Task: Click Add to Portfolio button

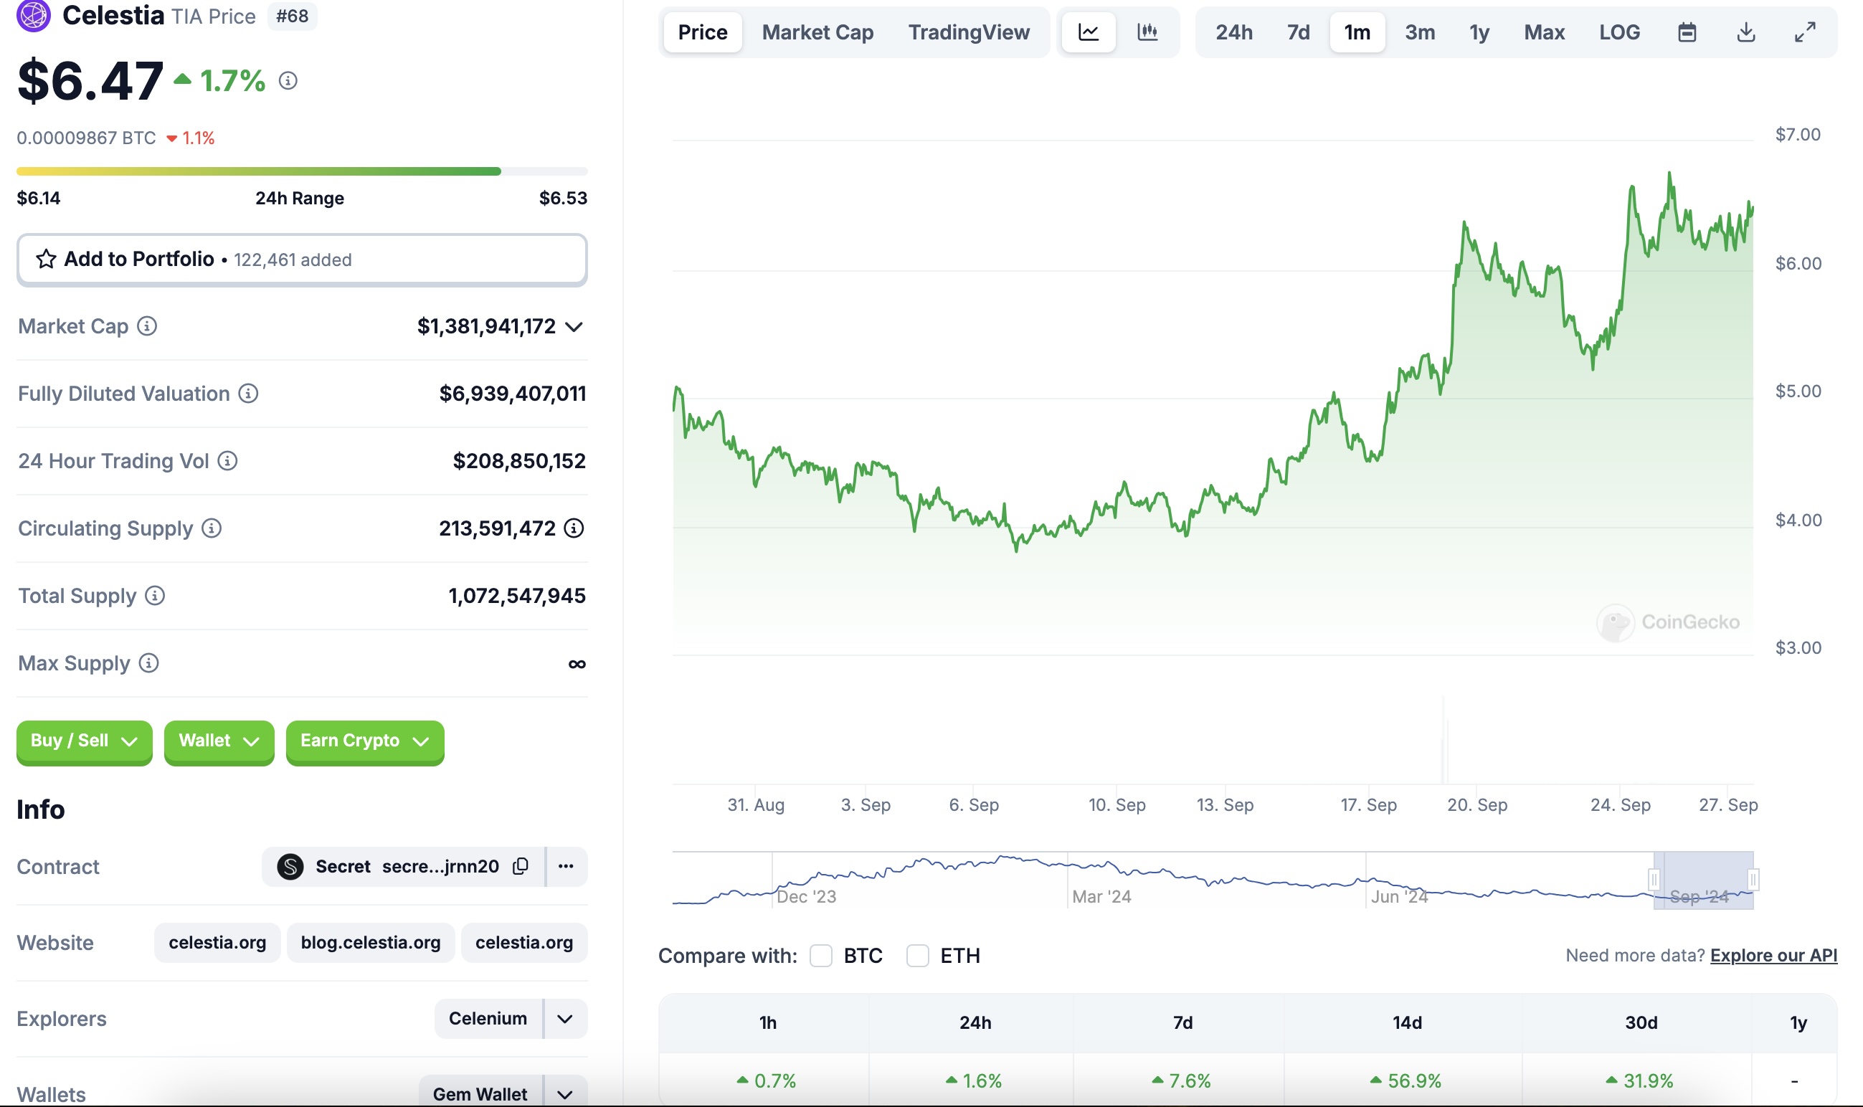Action: tap(302, 260)
